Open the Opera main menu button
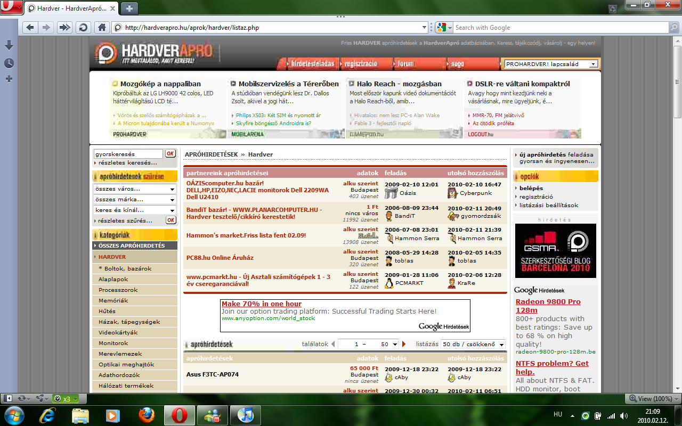This screenshot has width=682, height=426. coord(11,7)
